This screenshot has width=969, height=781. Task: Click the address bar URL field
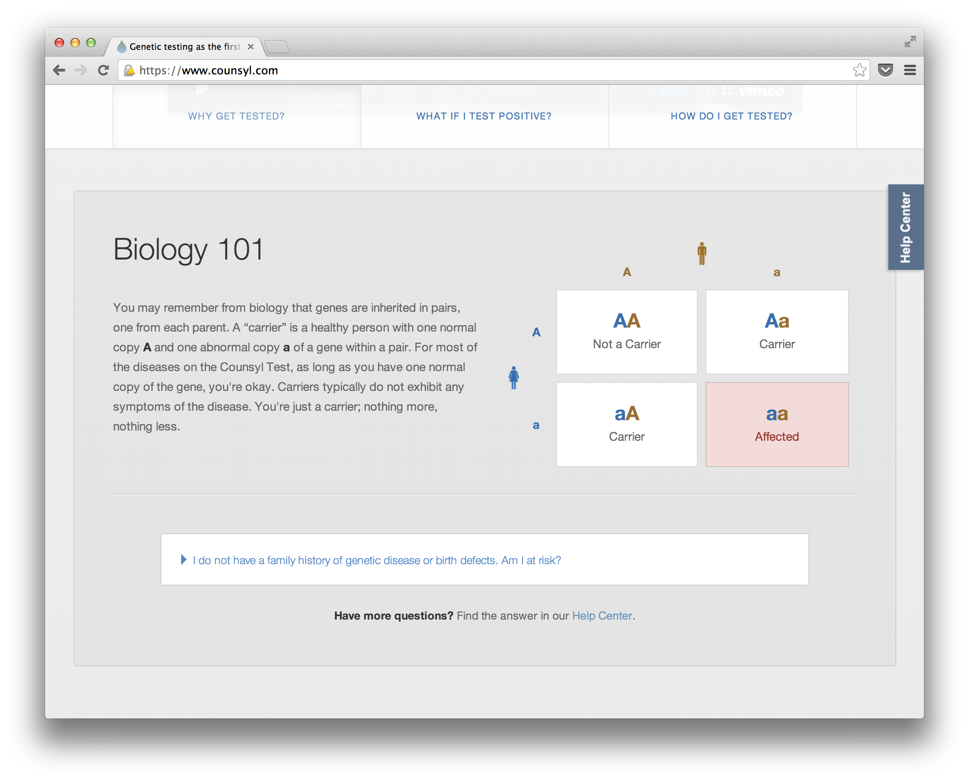click(493, 70)
